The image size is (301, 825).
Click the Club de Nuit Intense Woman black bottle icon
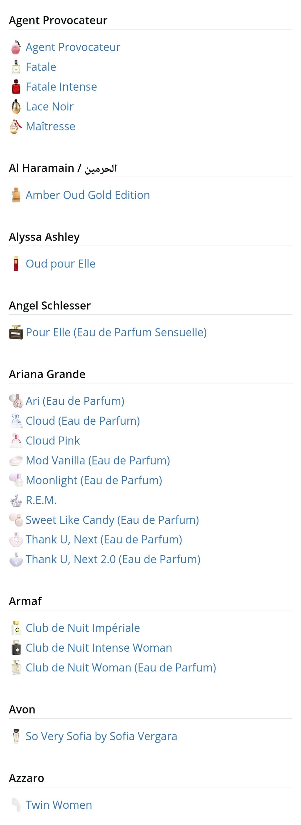[16, 648]
